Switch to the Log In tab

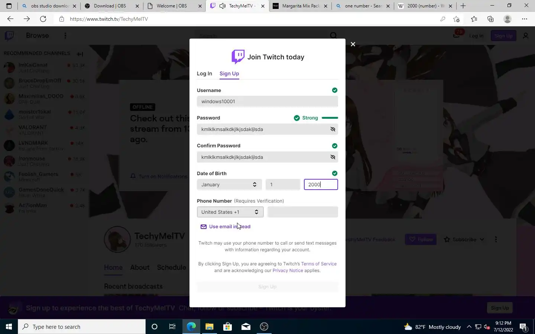(x=204, y=73)
